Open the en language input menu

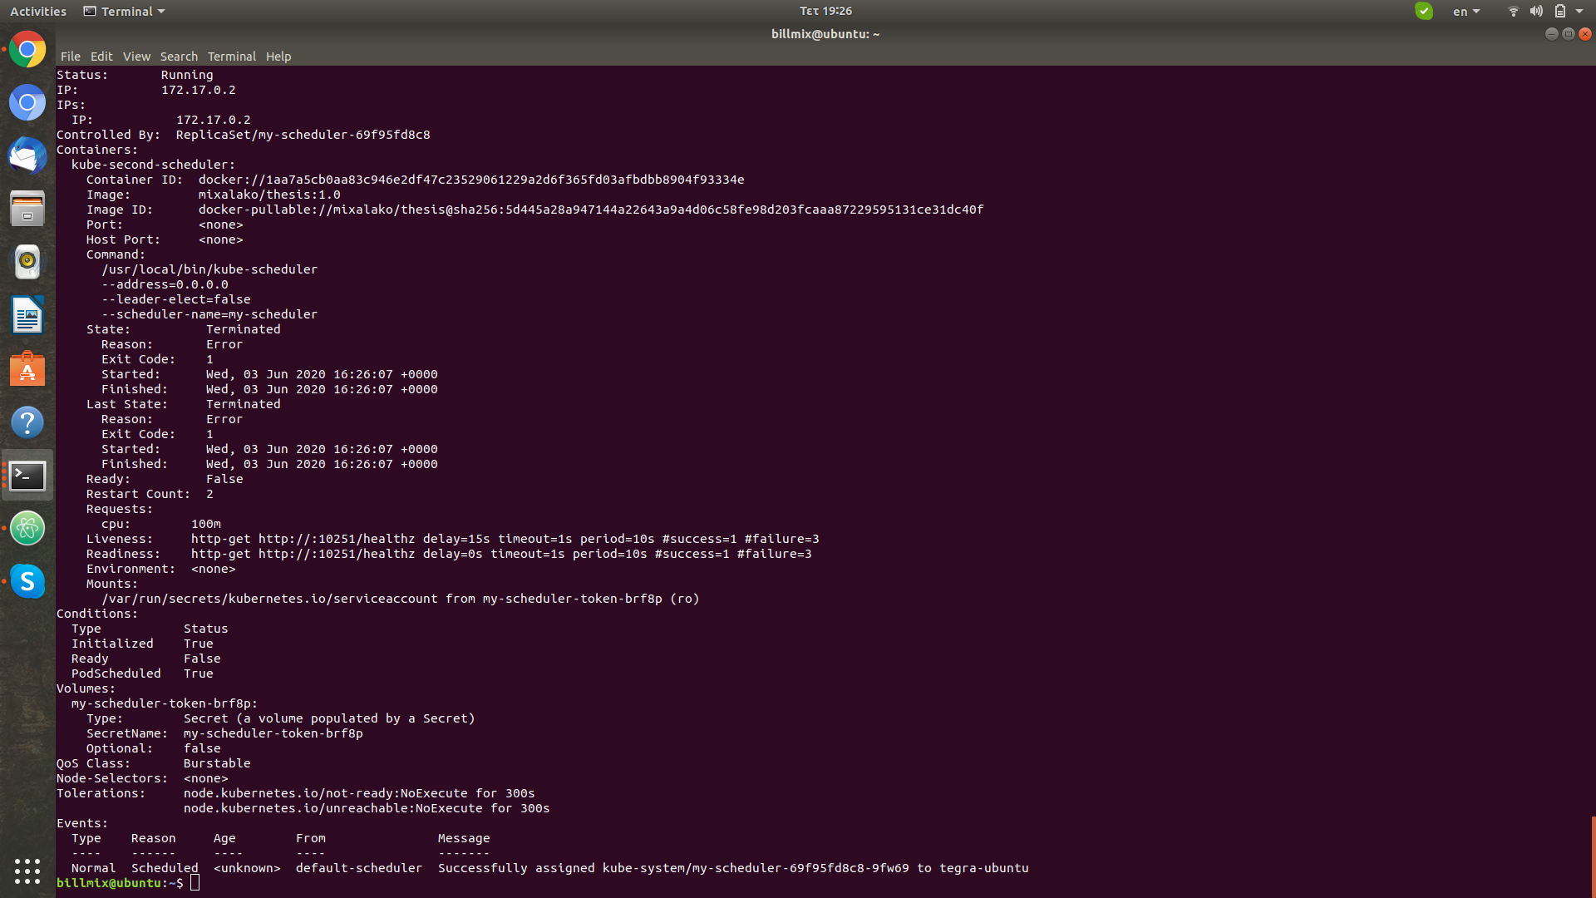pos(1465,11)
